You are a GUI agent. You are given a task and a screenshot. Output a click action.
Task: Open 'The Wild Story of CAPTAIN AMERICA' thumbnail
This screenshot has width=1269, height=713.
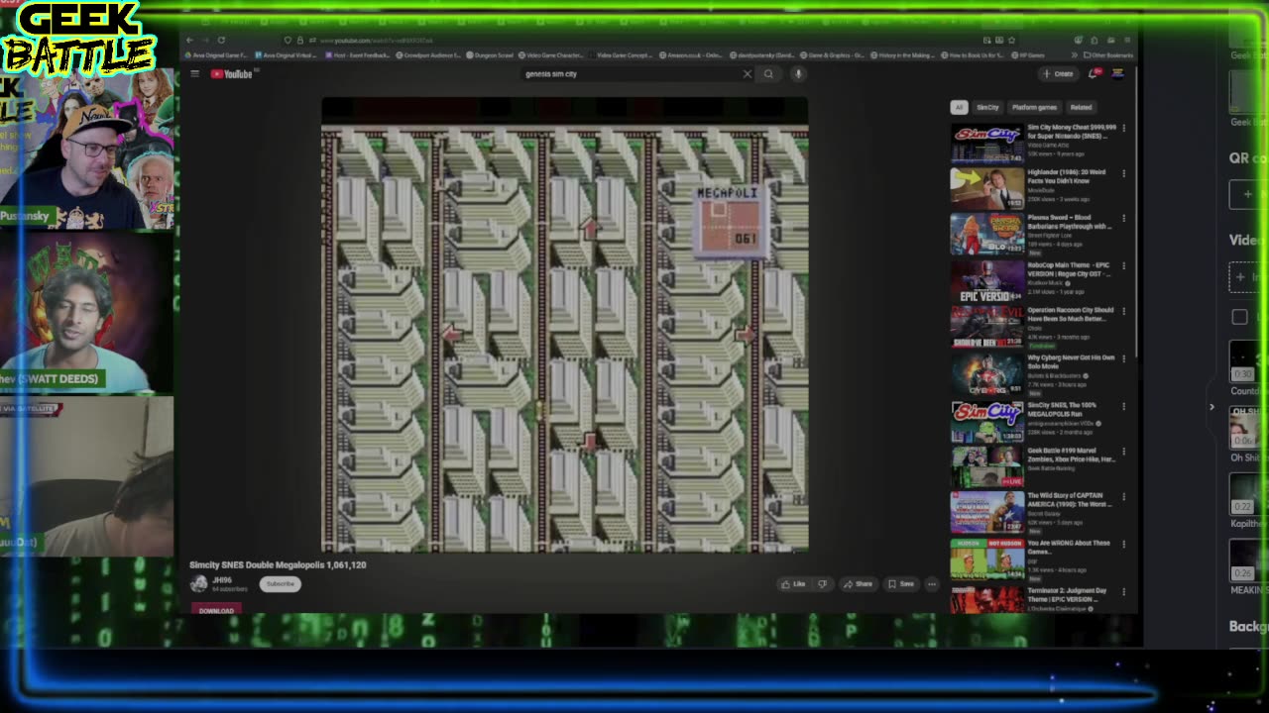coord(987,514)
